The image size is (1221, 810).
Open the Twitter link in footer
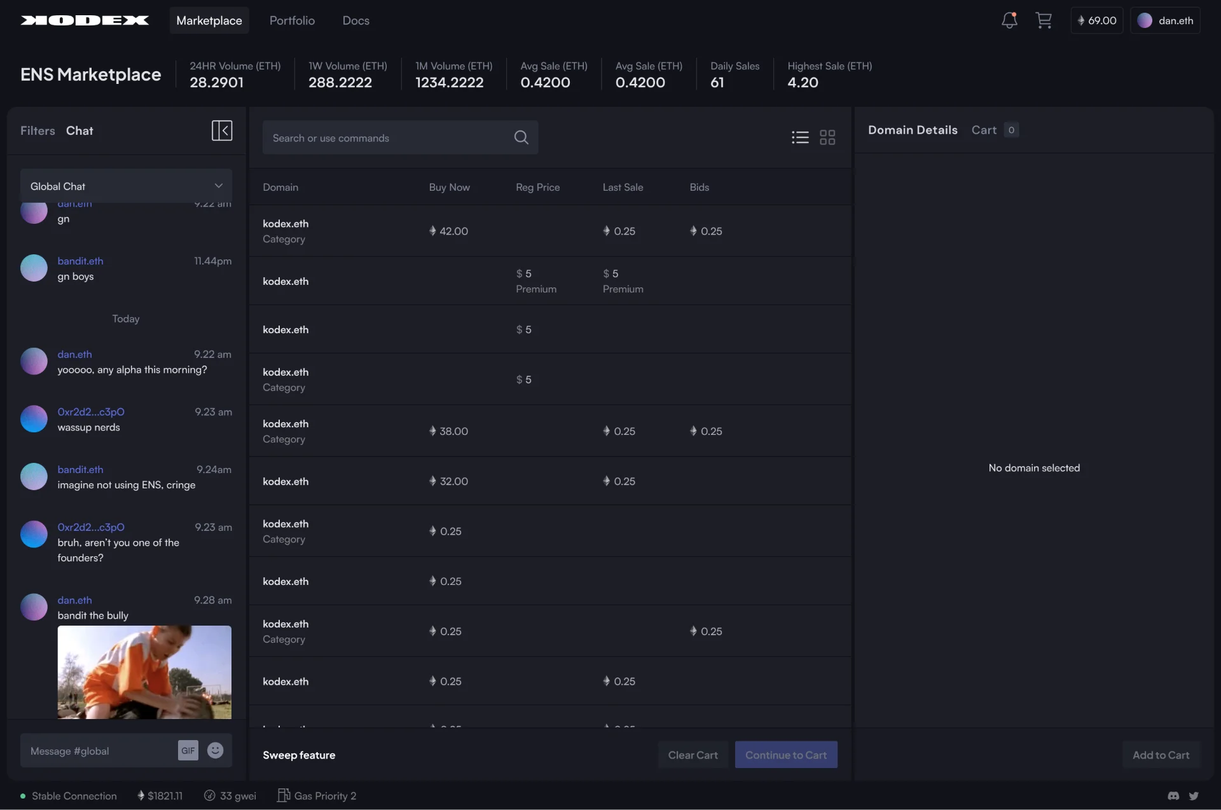[1194, 796]
